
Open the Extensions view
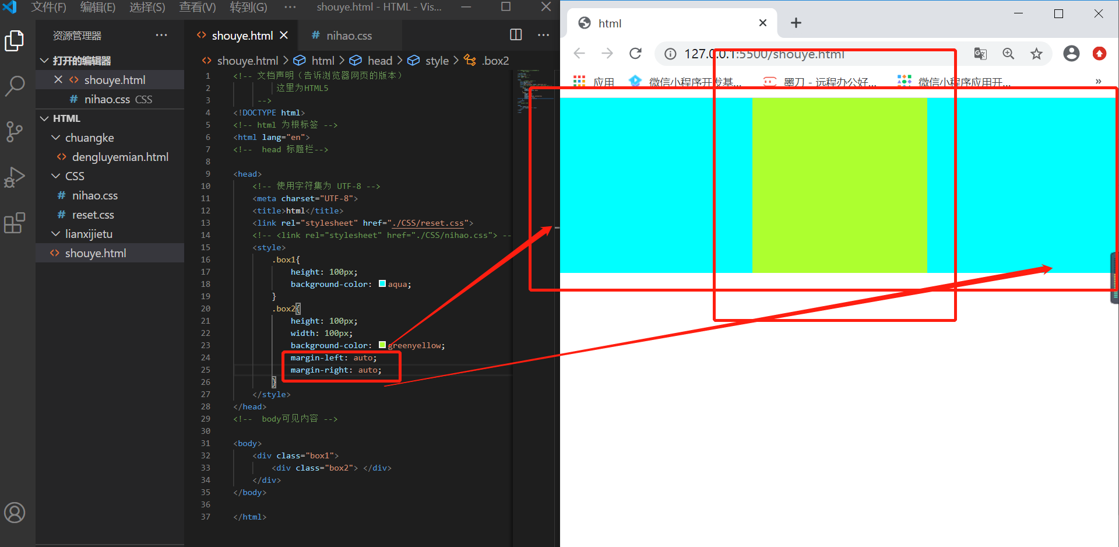(15, 223)
